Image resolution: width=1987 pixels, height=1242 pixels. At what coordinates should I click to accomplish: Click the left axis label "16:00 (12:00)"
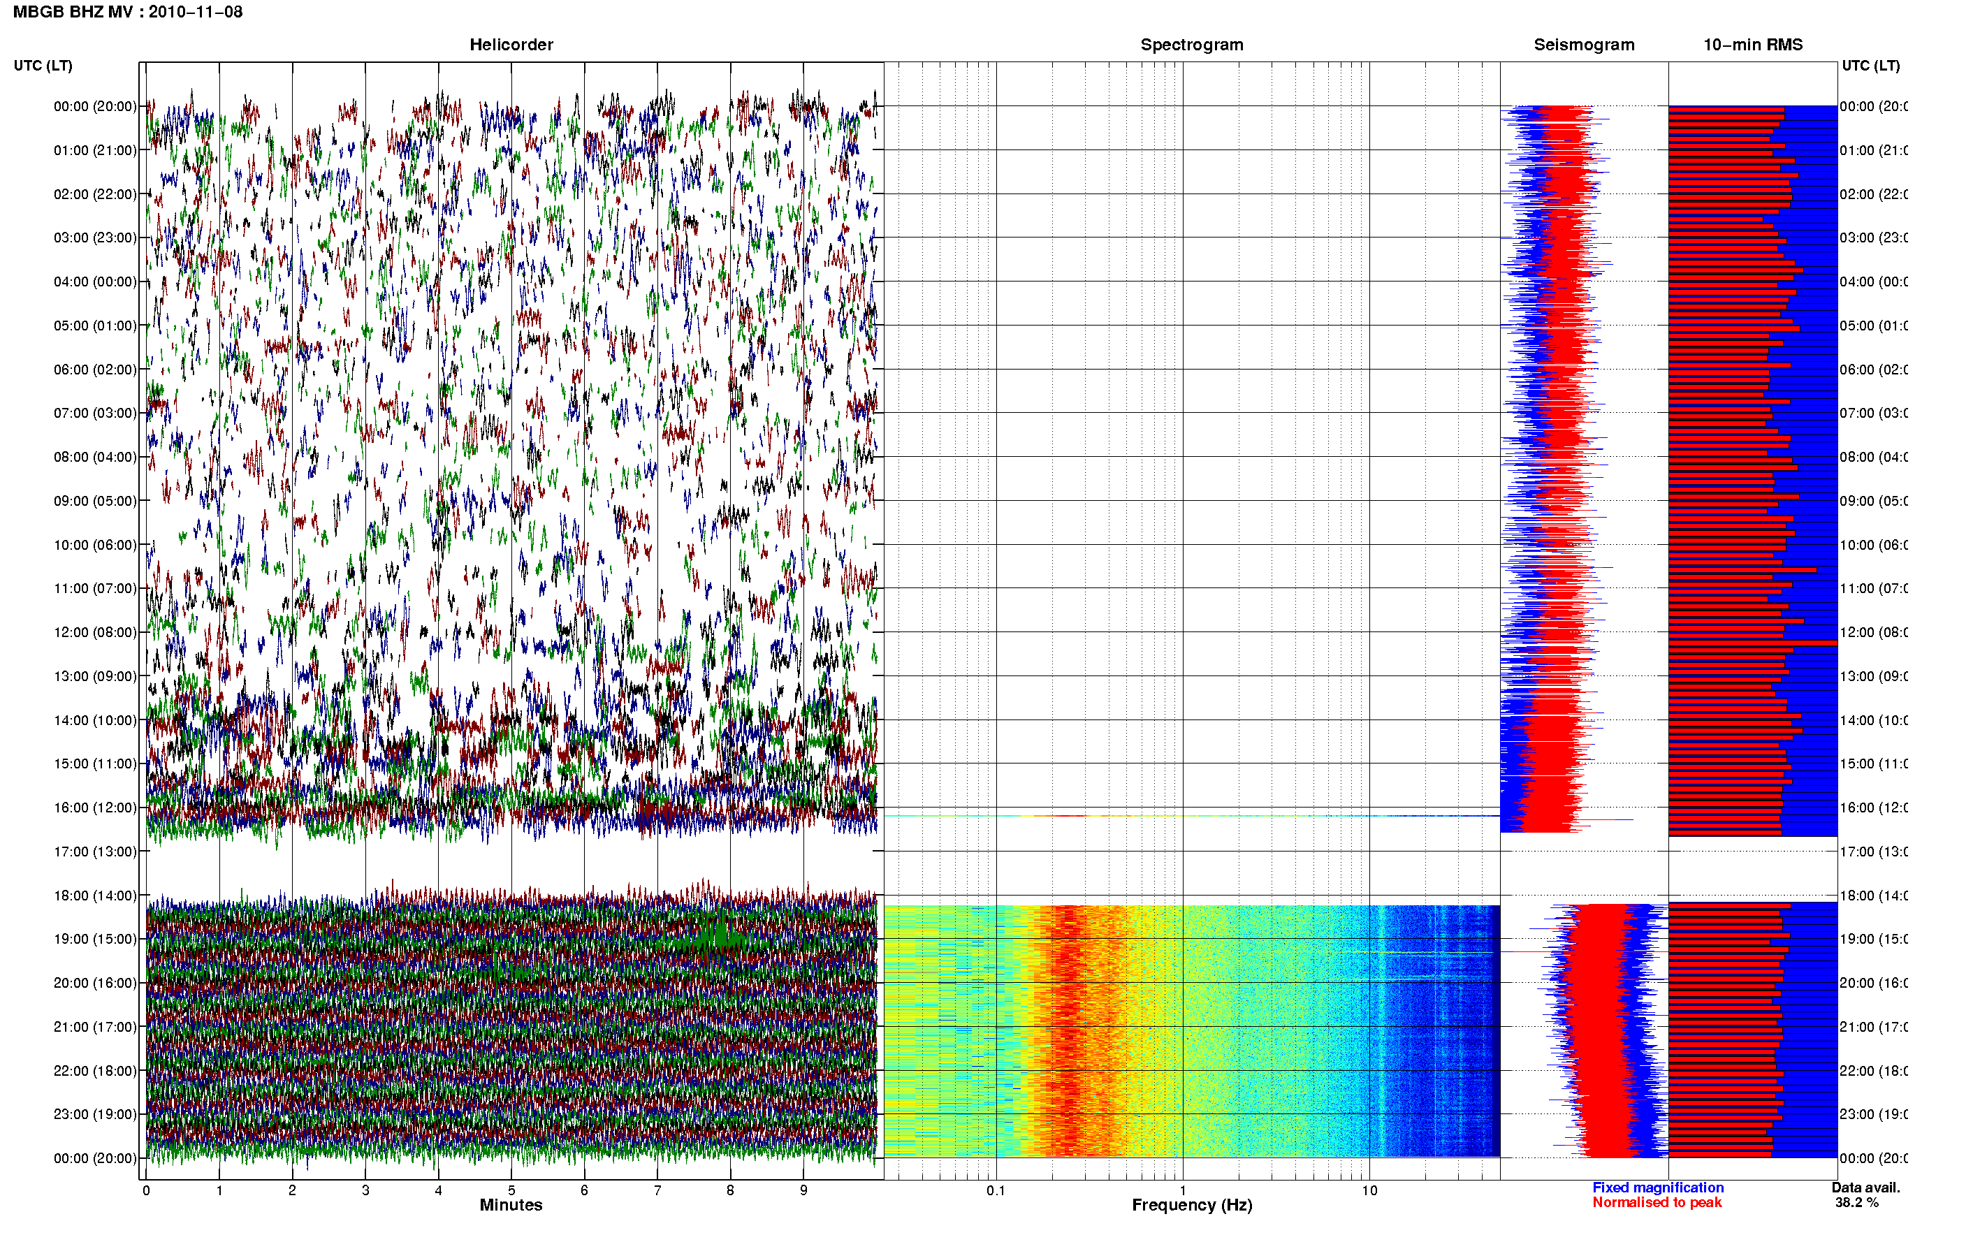coord(95,808)
